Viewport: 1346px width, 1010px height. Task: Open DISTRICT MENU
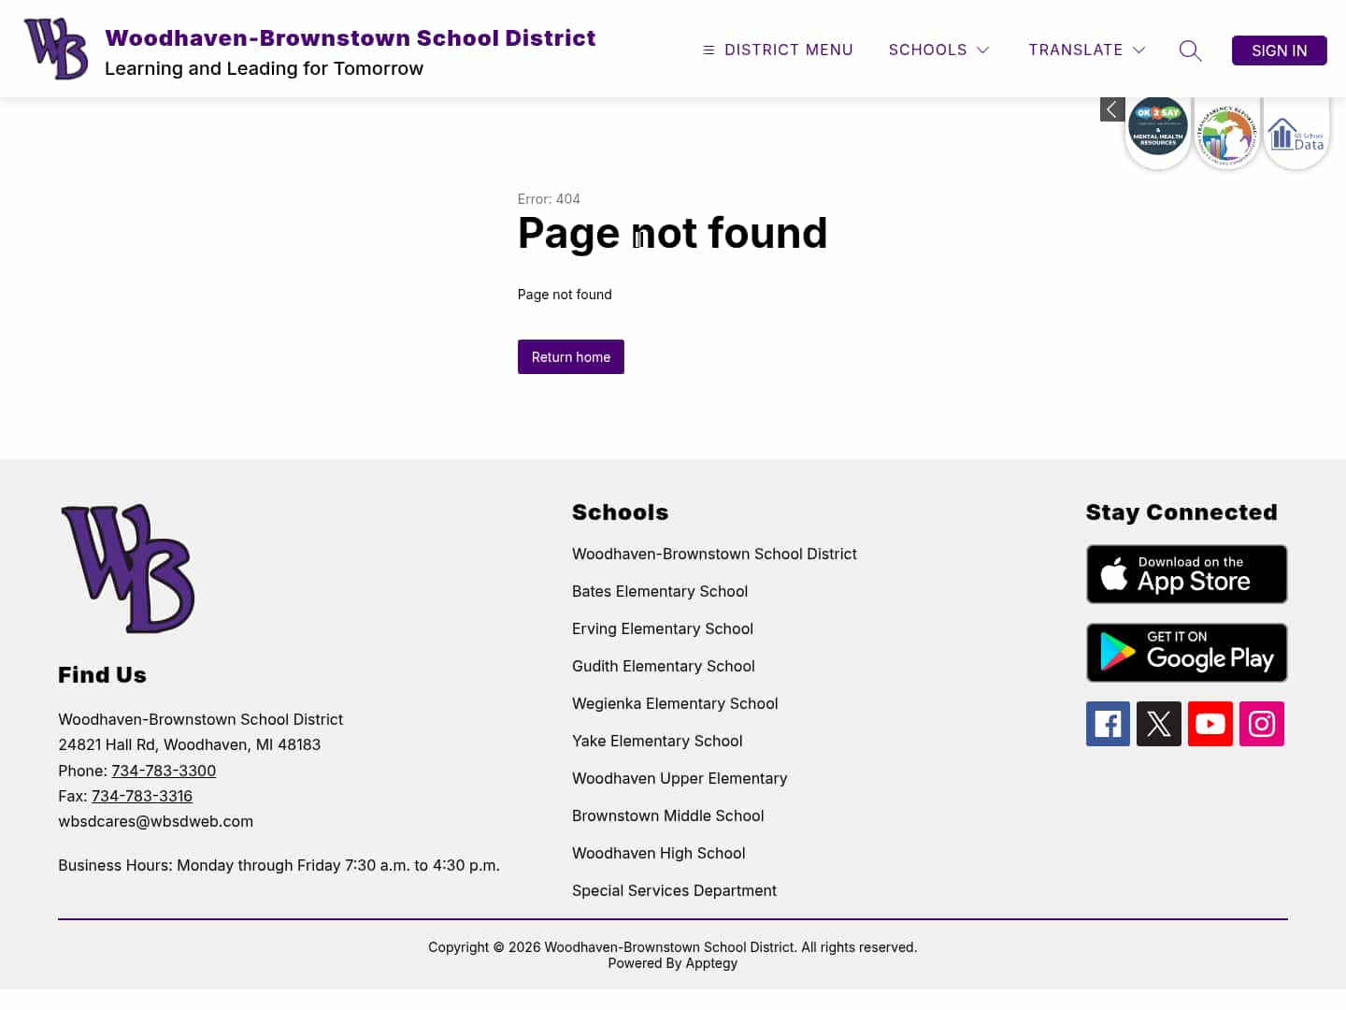coord(777,50)
